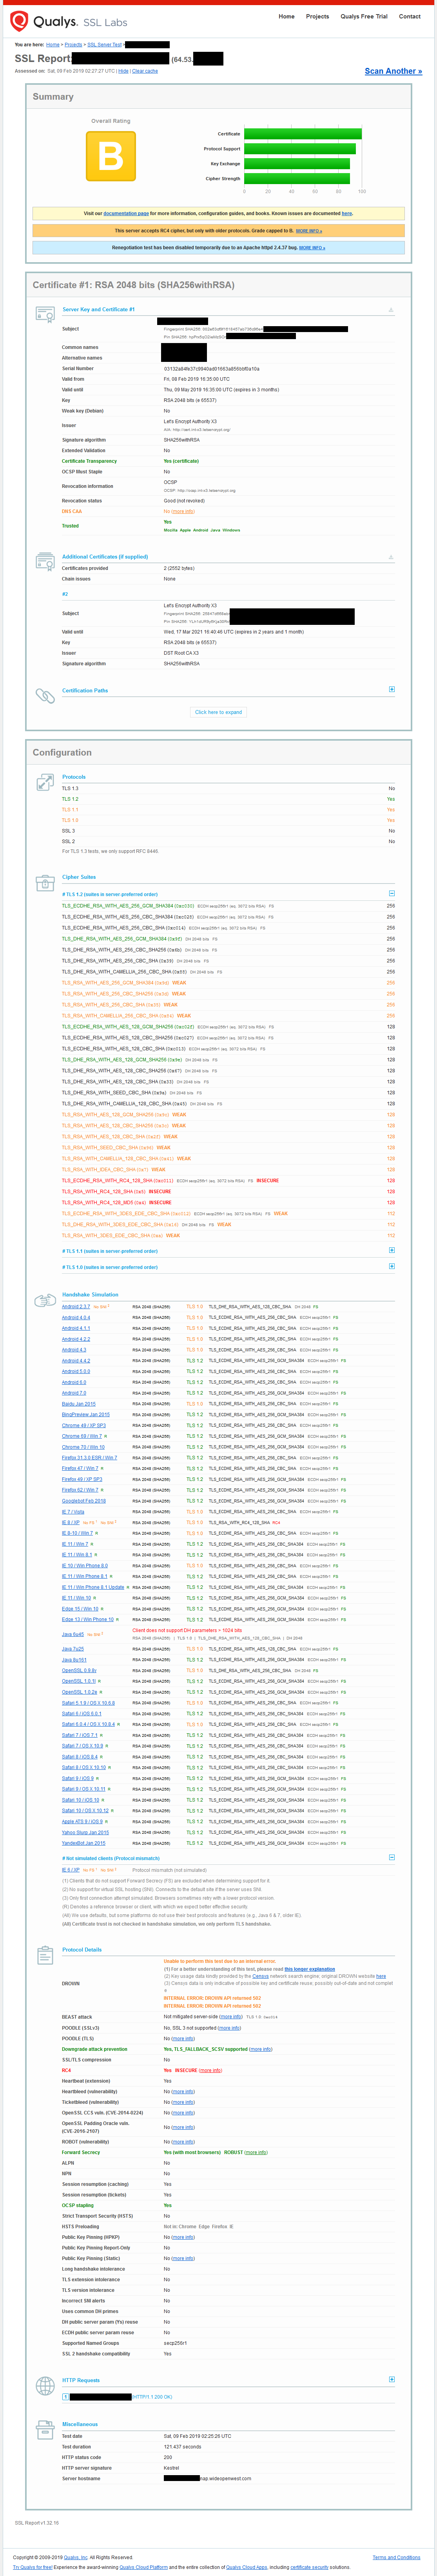Go to SSL Server Test breadcrumb
Screen dimensions: 437x2576
[x=104, y=45]
